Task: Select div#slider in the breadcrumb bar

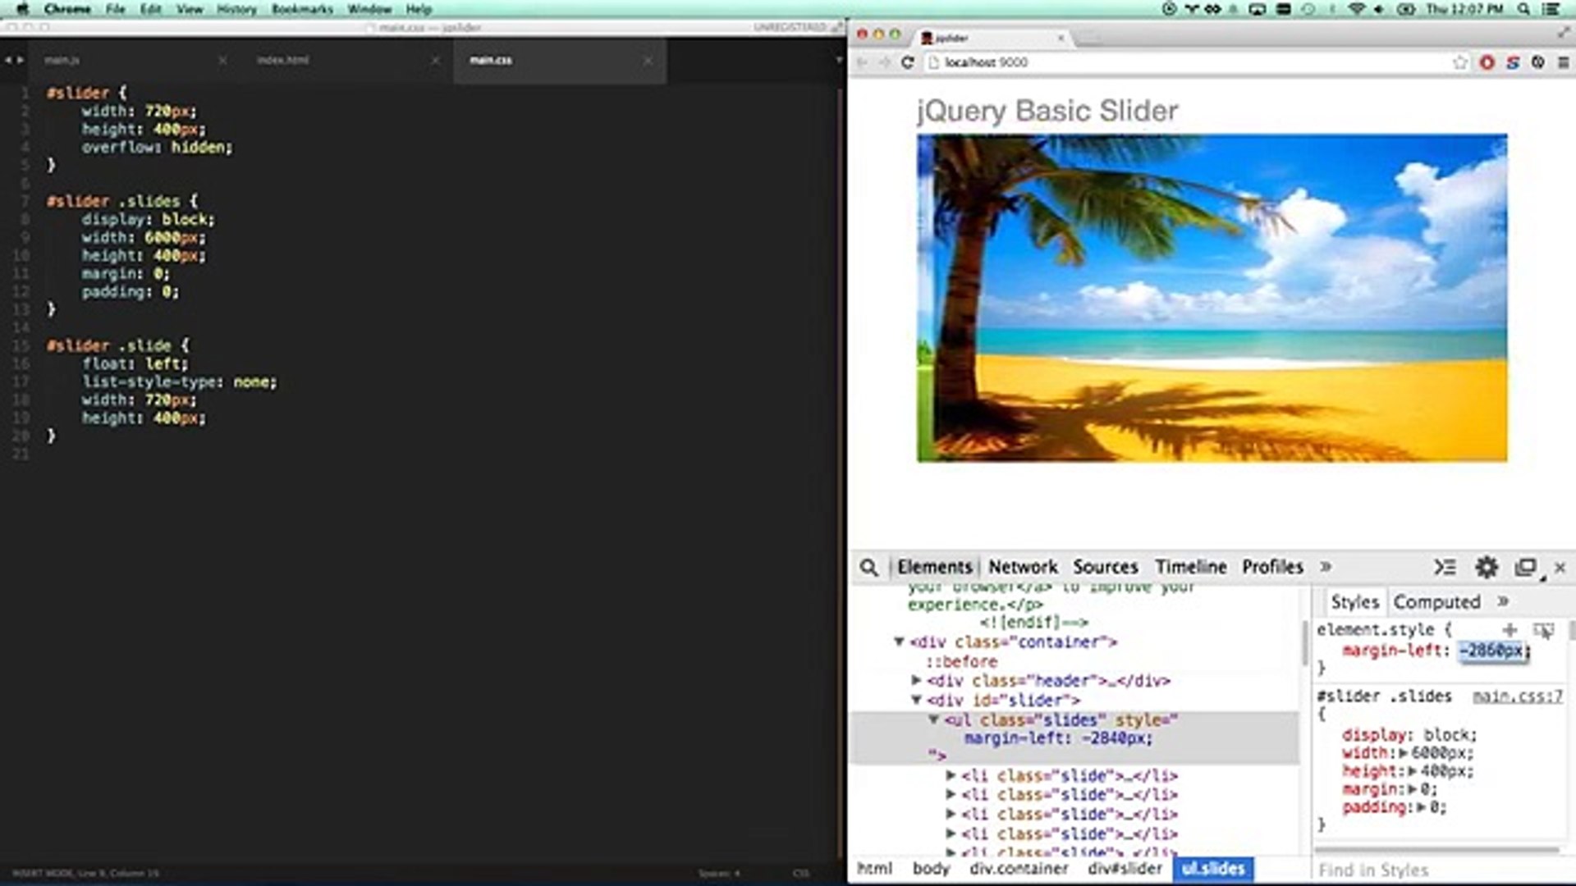Action: [x=1125, y=869]
